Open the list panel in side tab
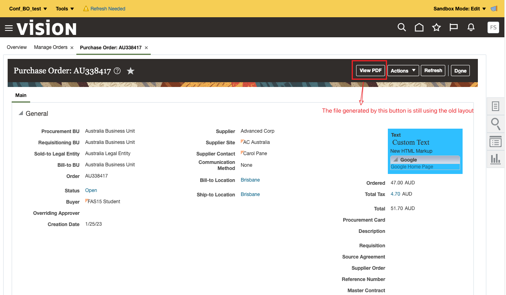The width and height of the screenshot is (506, 295). pyautogui.click(x=496, y=141)
